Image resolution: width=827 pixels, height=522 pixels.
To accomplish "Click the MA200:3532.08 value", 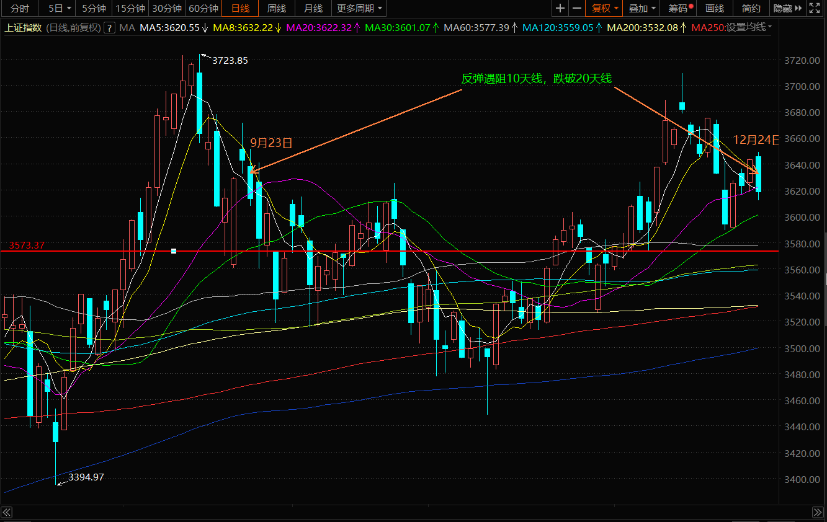I will [x=646, y=28].
